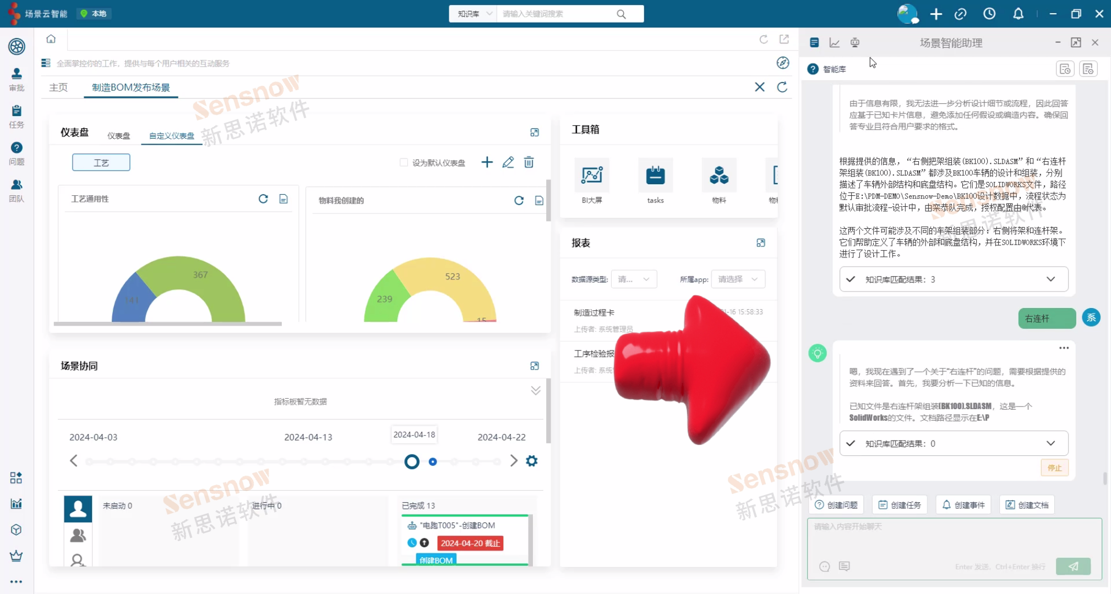Edit dashboard with pencil icon

click(x=508, y=162)
